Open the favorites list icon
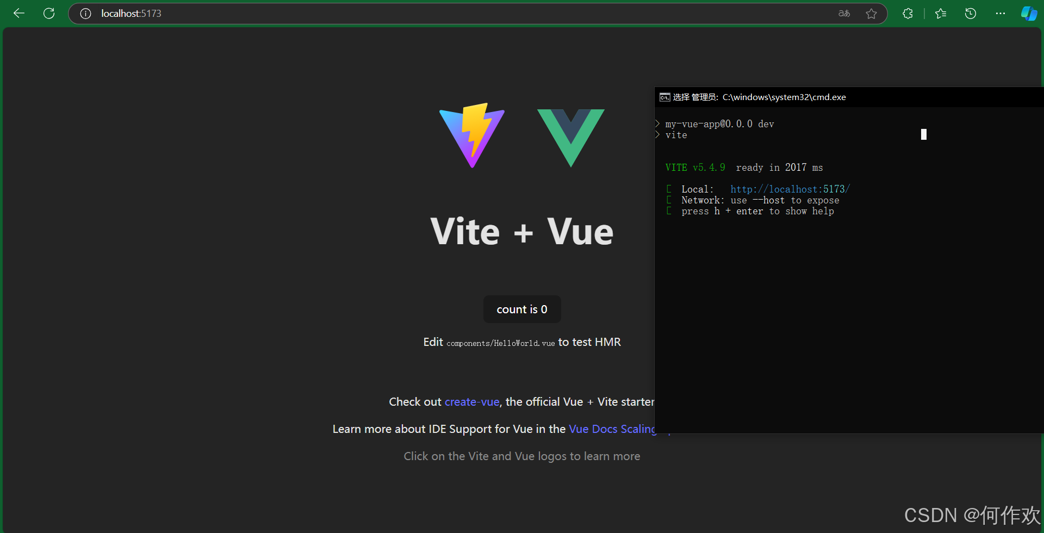This screenshot has width=1044, height=533. pyautogui.click(x=941, y=14)
